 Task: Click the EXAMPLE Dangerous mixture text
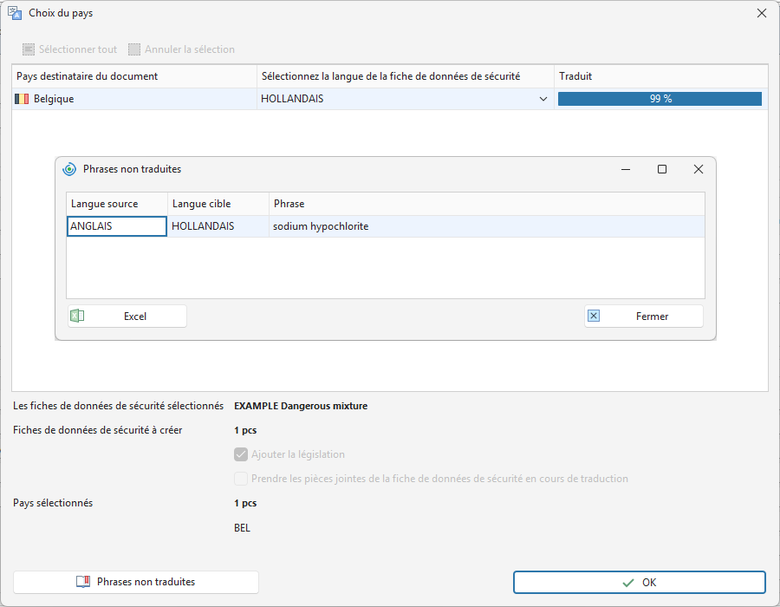click(x=301, y=406)
